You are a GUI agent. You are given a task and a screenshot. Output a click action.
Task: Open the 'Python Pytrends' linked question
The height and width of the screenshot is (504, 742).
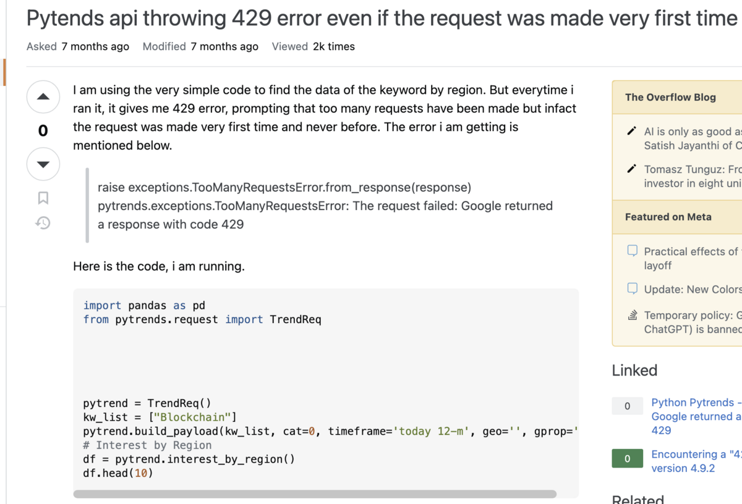coord(693,416)
